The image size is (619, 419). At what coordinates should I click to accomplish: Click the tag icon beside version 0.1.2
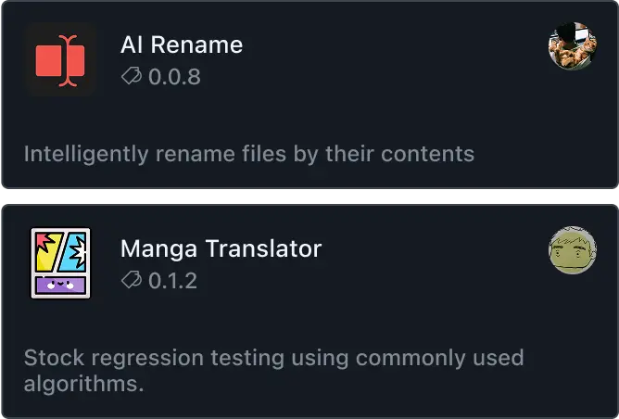coord(133,280)
